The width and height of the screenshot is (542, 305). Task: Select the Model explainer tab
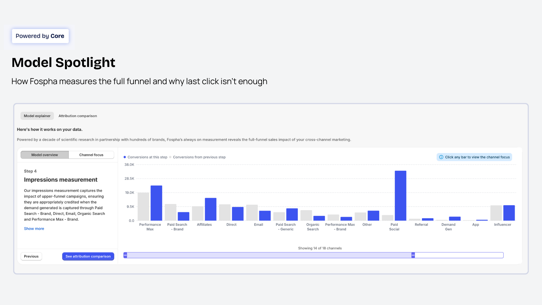tap(37, 116)
